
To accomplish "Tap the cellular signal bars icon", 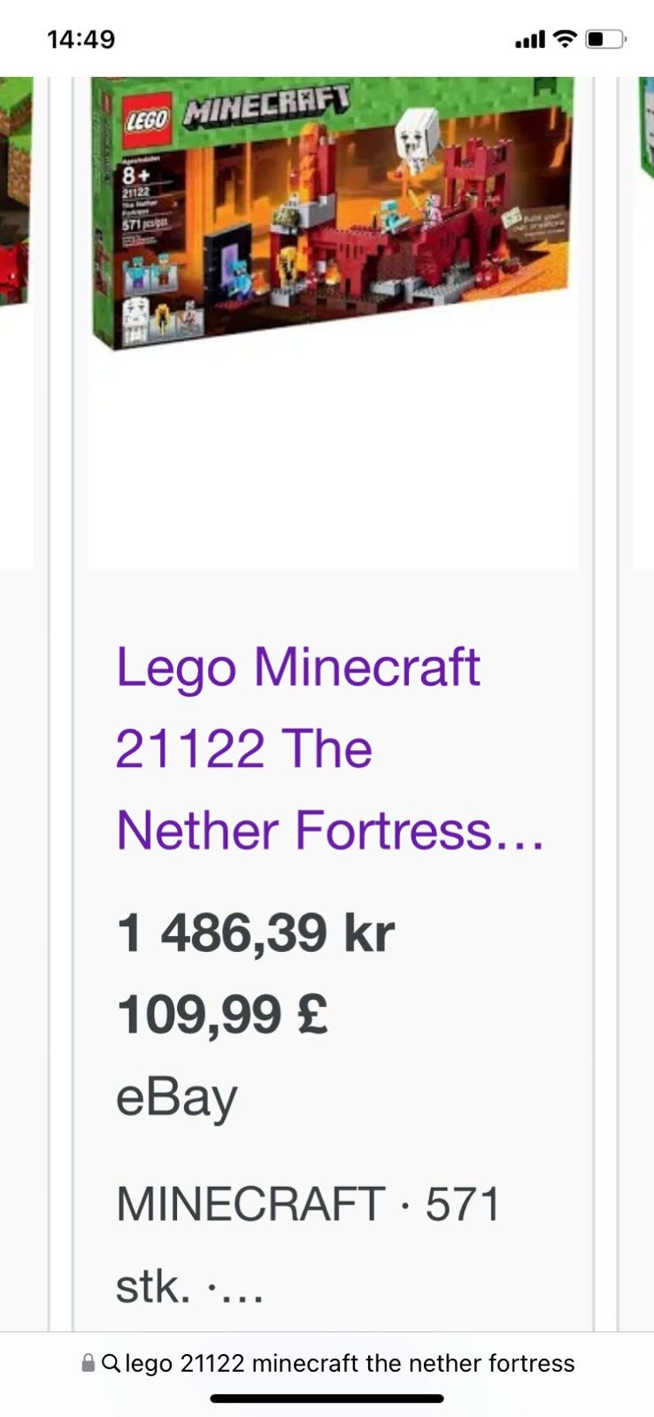I will tap(529, 40).
